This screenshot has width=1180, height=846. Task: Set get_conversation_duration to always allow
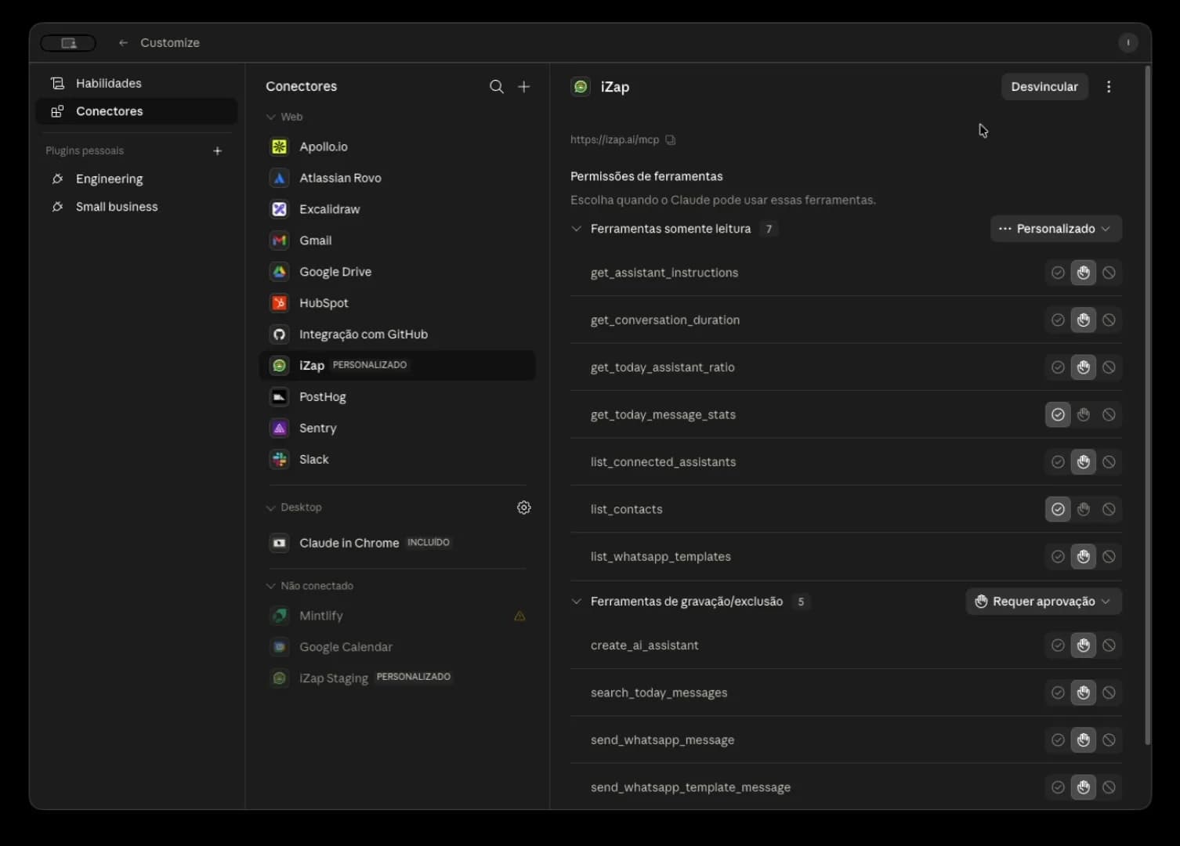click(x=1058, y=320)
